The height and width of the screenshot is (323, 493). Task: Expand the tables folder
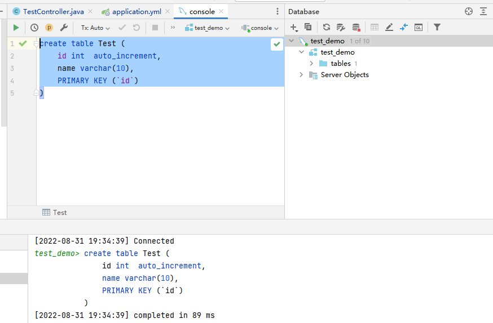311,64
